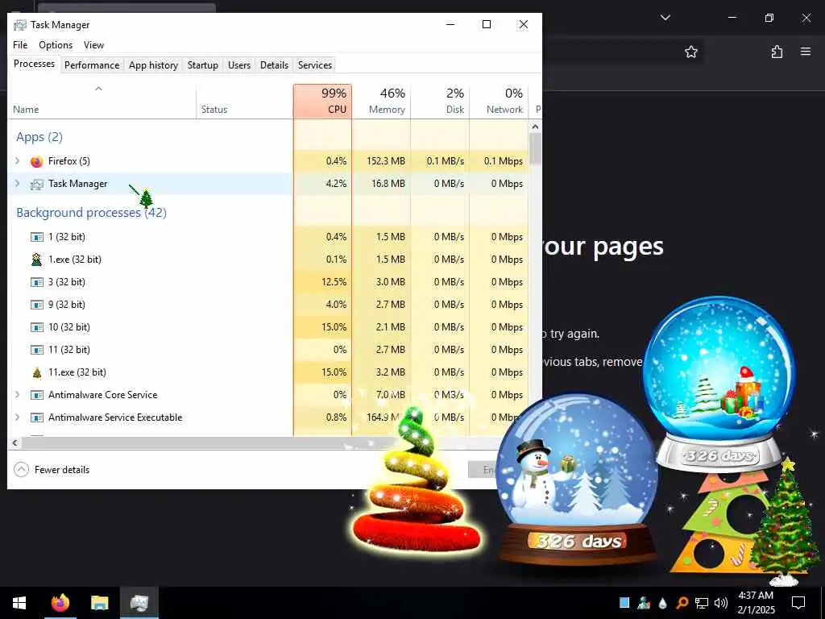This screenshot has height=619, width=825.
Task: Switch to the Startup tab
Action: 202,65
